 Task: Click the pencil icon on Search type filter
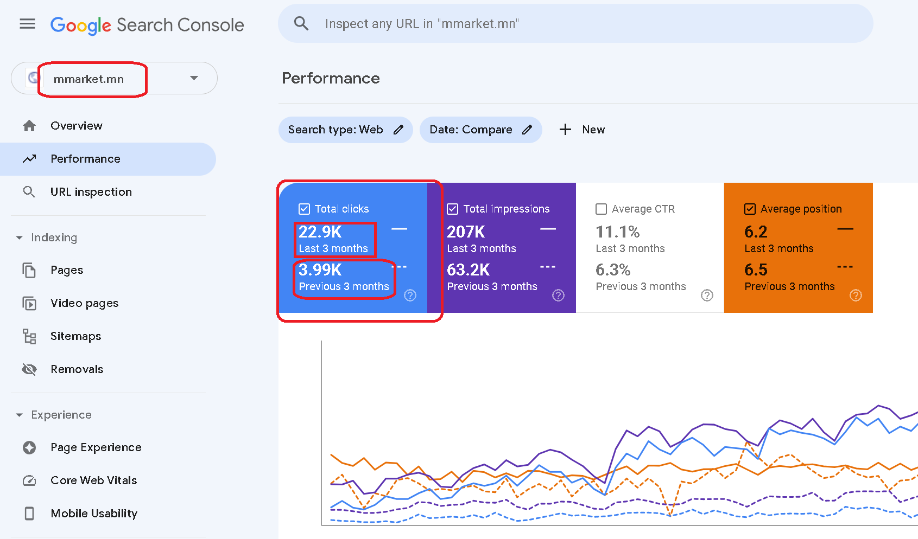pyautogui.click(x=398, y=130)
